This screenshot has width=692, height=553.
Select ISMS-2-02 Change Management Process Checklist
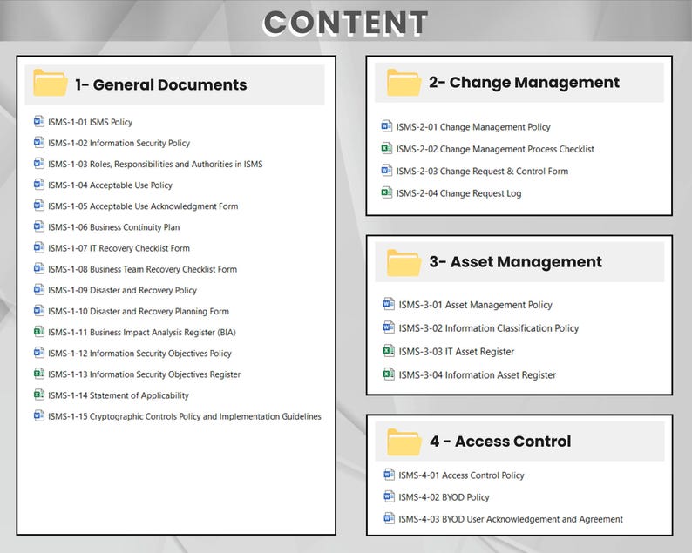click(x=495, y=149)
